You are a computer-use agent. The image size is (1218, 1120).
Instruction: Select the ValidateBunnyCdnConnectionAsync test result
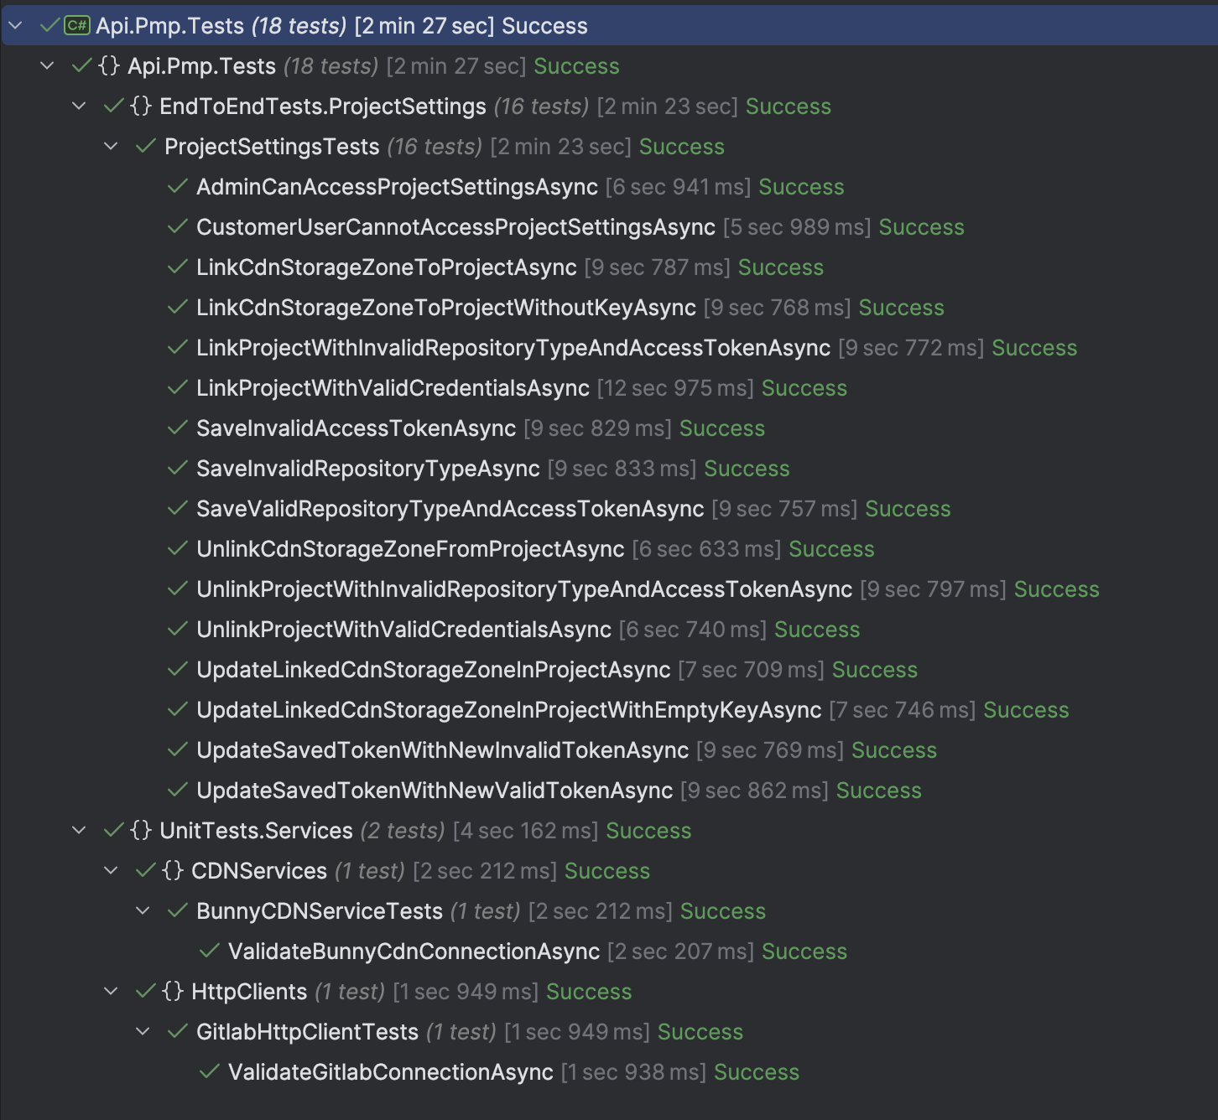pos(414,951)
